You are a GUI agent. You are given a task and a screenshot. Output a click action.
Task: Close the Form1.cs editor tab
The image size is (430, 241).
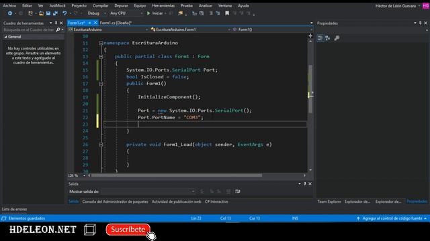95,23
